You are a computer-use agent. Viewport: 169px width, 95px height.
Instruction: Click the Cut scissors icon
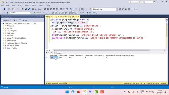tap(61, 9)
